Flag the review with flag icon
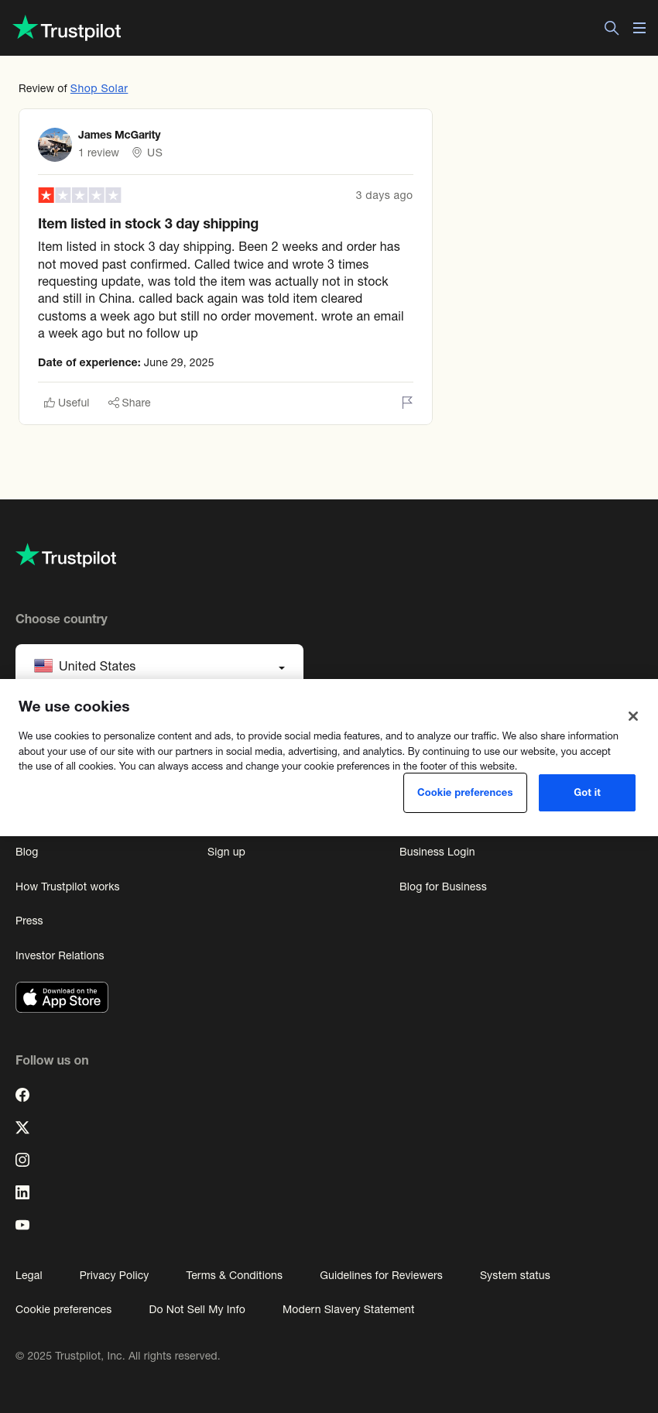This screenshot has height=1413, width=658. 407,403
